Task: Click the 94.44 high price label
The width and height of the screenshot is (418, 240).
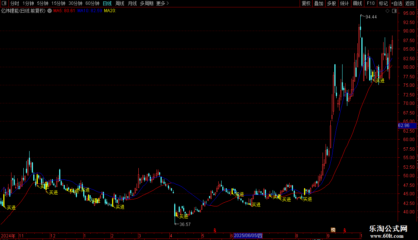Action: 371,17
